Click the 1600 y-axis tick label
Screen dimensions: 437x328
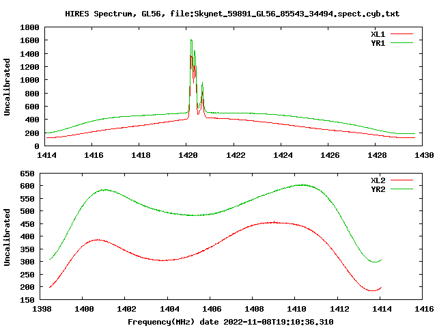coord(29,41)
